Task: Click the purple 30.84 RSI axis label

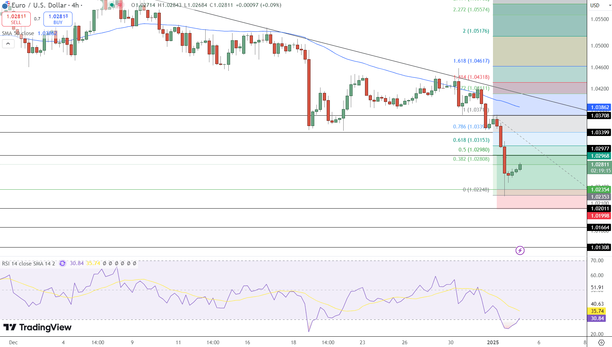Action: pyautogui.click(x=597, y=318)
